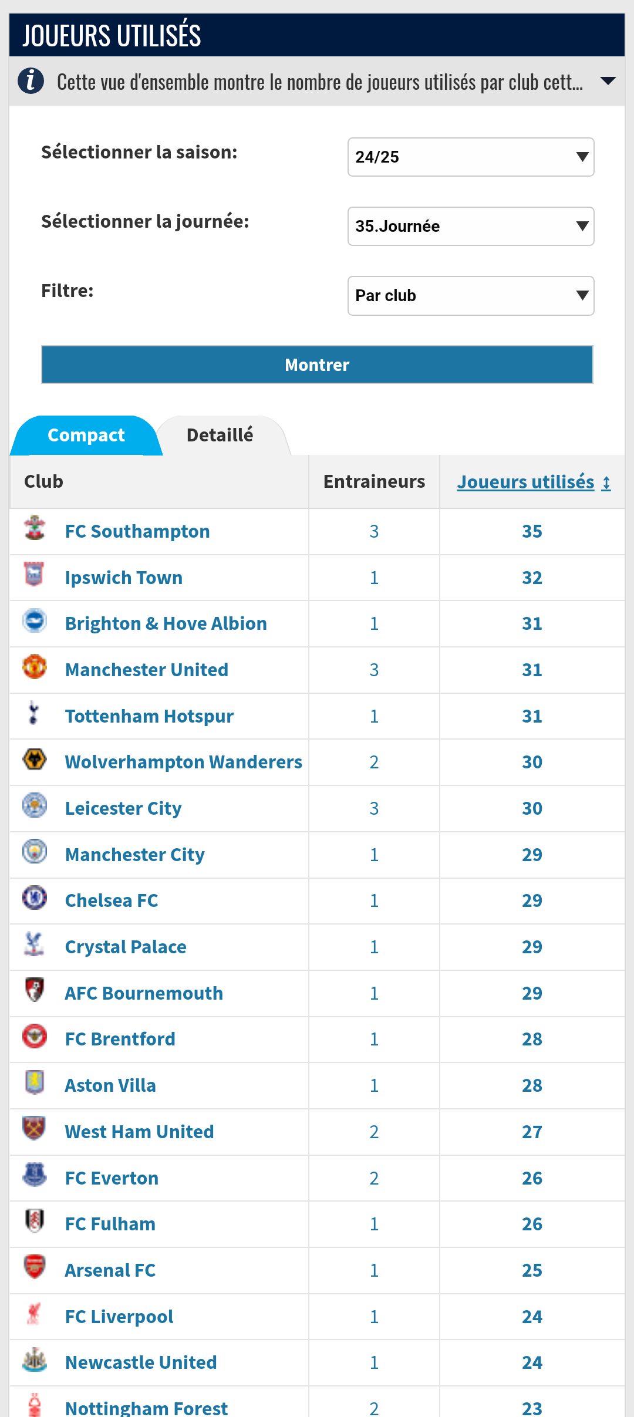Click the Arsenal FC crest icon
Image resolution: width=634 pixels, height=1417 pixels.
35,1267
